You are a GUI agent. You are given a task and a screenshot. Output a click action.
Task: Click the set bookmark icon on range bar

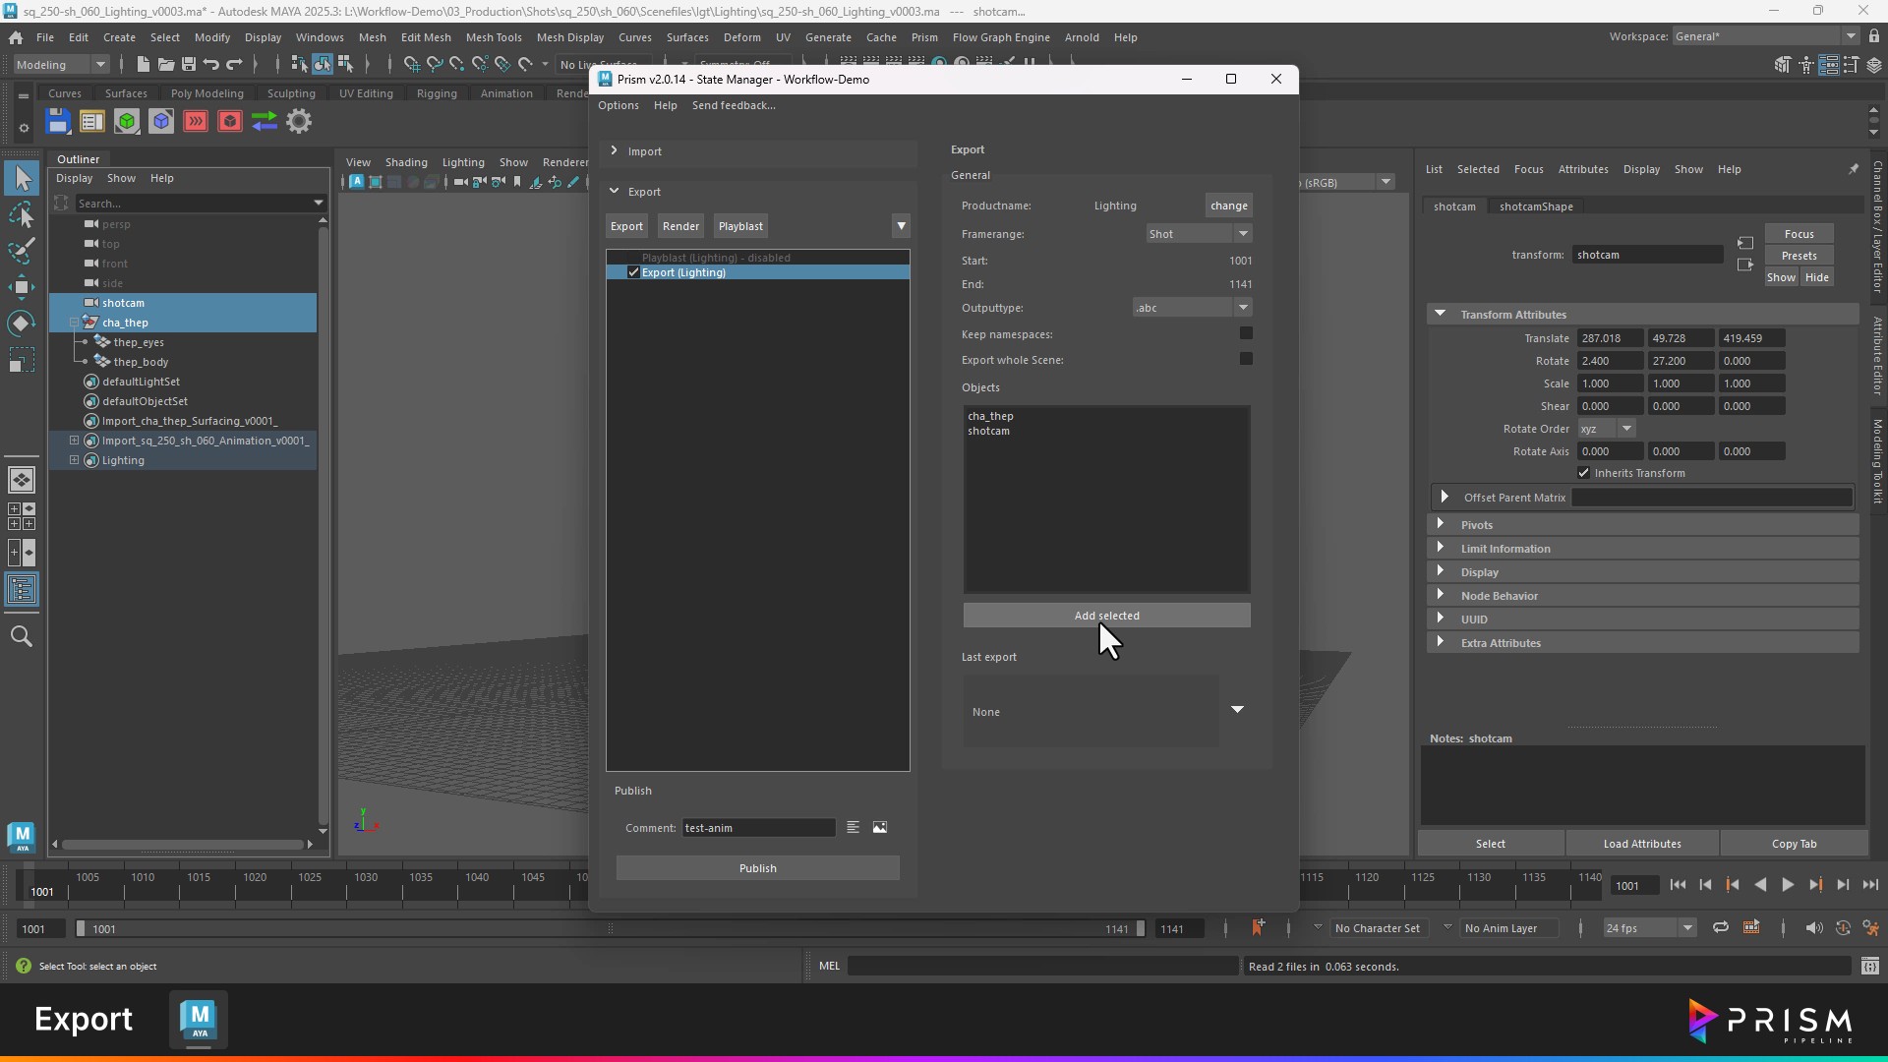[x=1258, y=927]
